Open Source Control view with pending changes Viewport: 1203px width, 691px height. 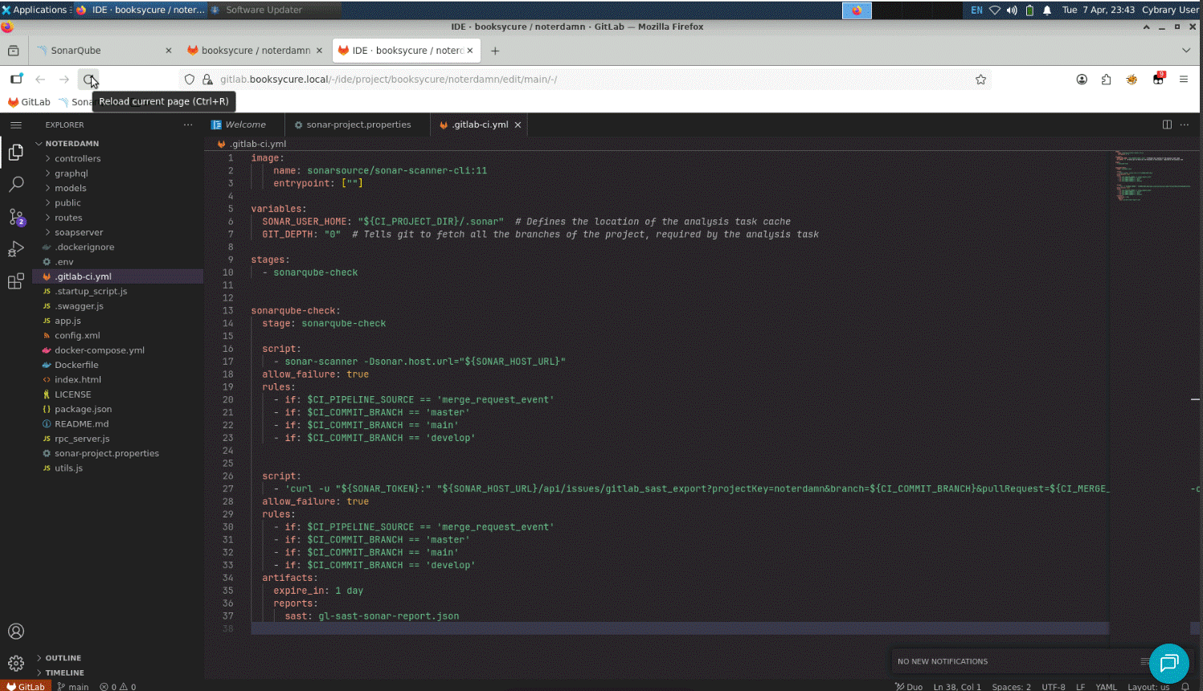[x=16, y=217]
